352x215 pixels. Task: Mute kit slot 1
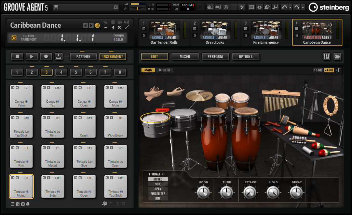[x=144, y=29]
